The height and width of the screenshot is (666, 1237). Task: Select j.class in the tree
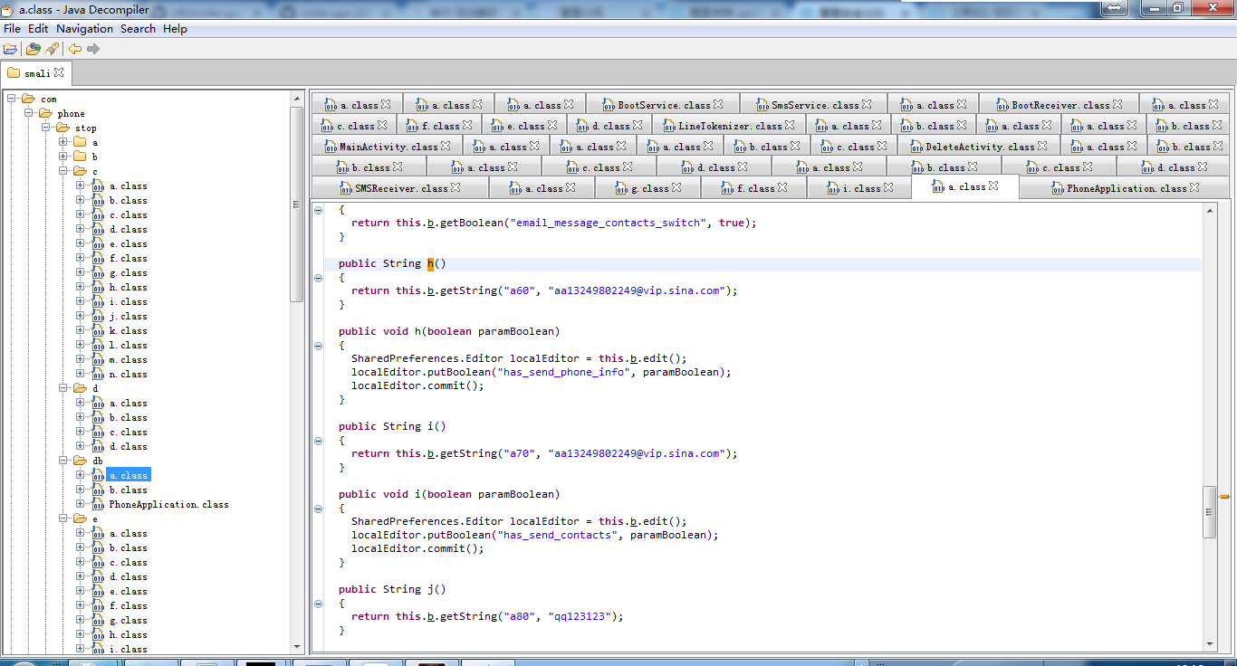(x=128, y=316)
